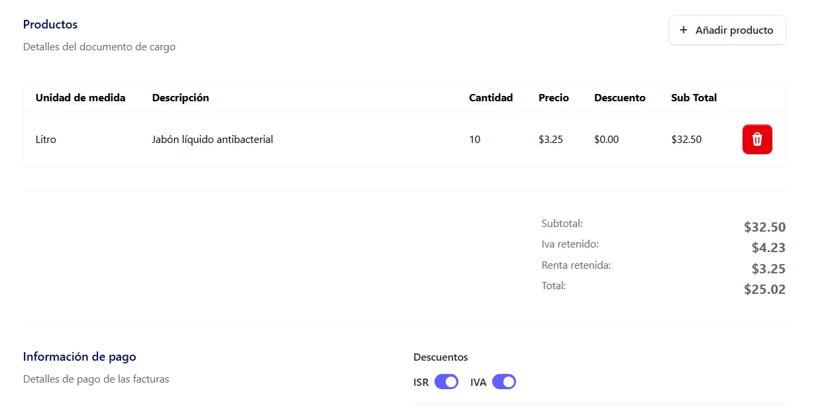Viewport: 832px width, 413px height.
Task: Click the $0.00 discount cell
Action: click(x=606, y=140)
